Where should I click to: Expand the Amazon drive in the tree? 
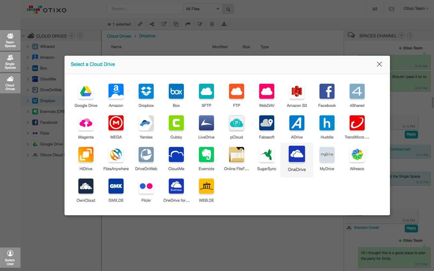tap(27, 58)
